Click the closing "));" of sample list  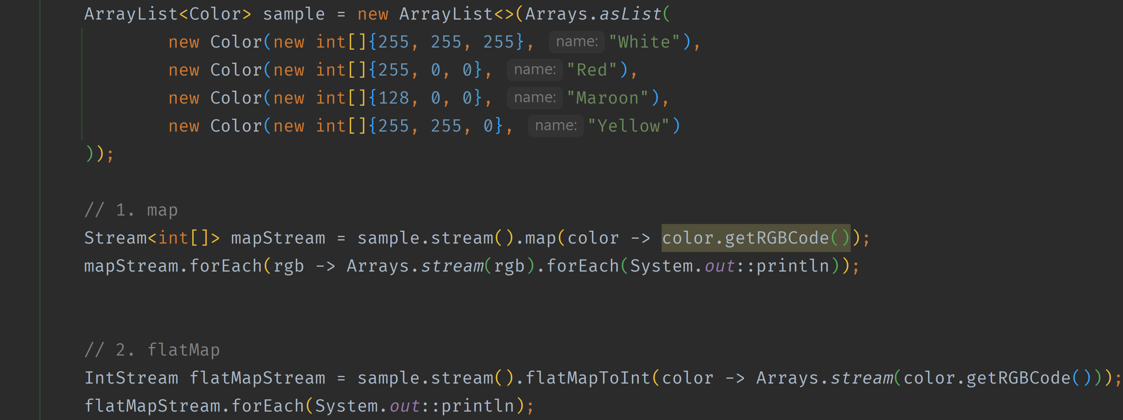(99, 154)
